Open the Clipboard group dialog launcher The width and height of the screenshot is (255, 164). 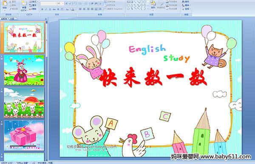click(x=17, y=14)
